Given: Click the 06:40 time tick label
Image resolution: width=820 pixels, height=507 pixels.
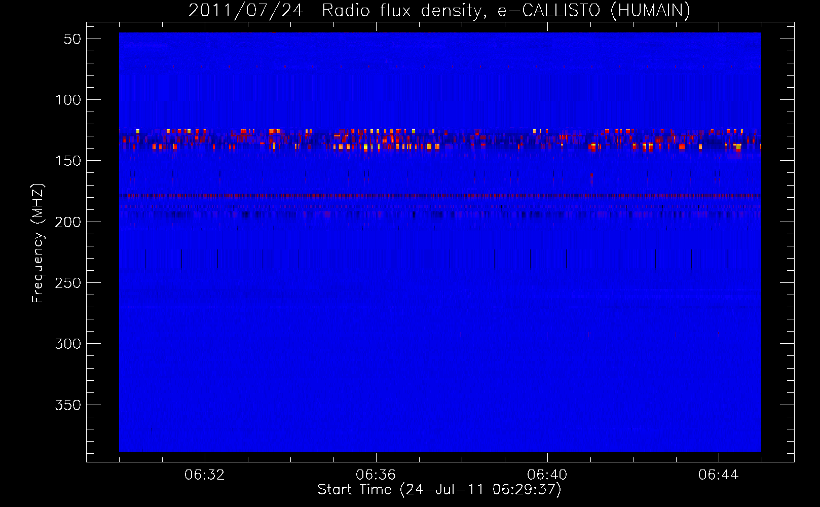Looking at the screenshot, I should click(547, 475).
